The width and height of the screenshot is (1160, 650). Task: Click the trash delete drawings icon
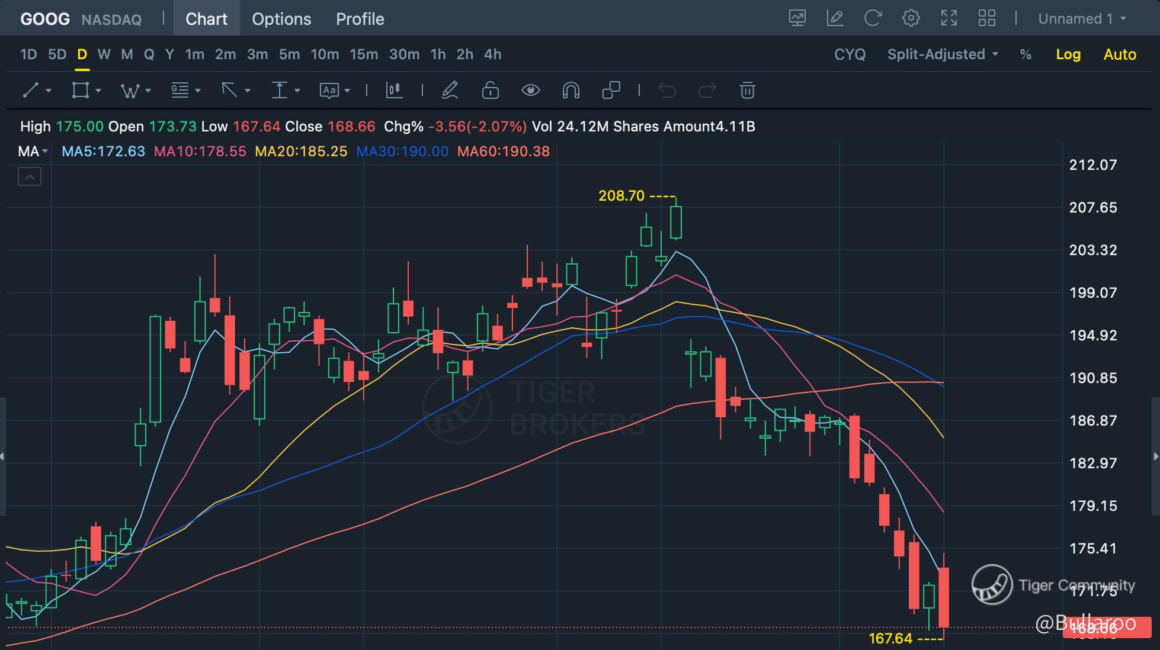click(x=747, y=91)
